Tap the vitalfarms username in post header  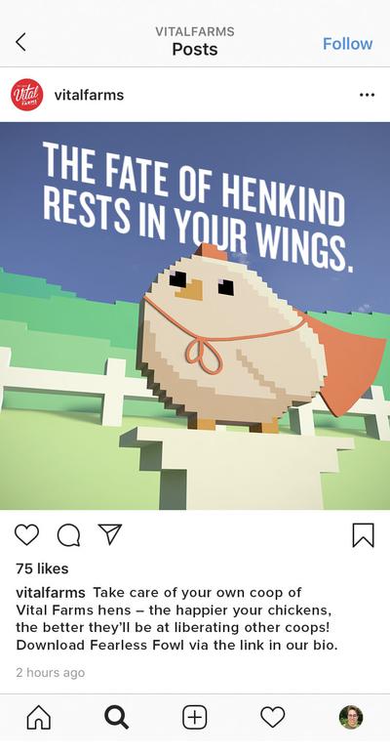click(89, 96)
